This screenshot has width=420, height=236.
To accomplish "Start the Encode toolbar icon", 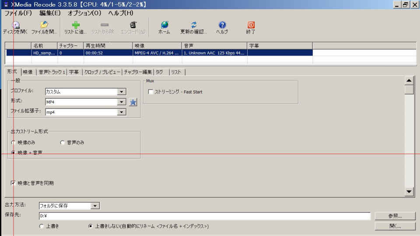I will [133, 24].
